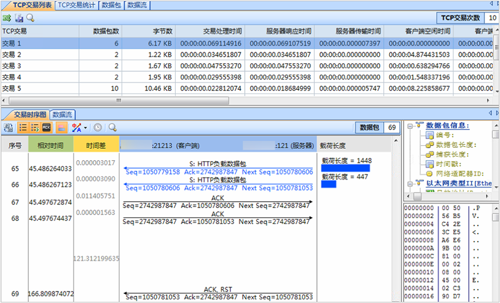Image resolution: width=500 pixels, height=303 pixels.
Task: Click the 数据包信息 link in tree
Action: pyautogui.click(x=448, y=125)
